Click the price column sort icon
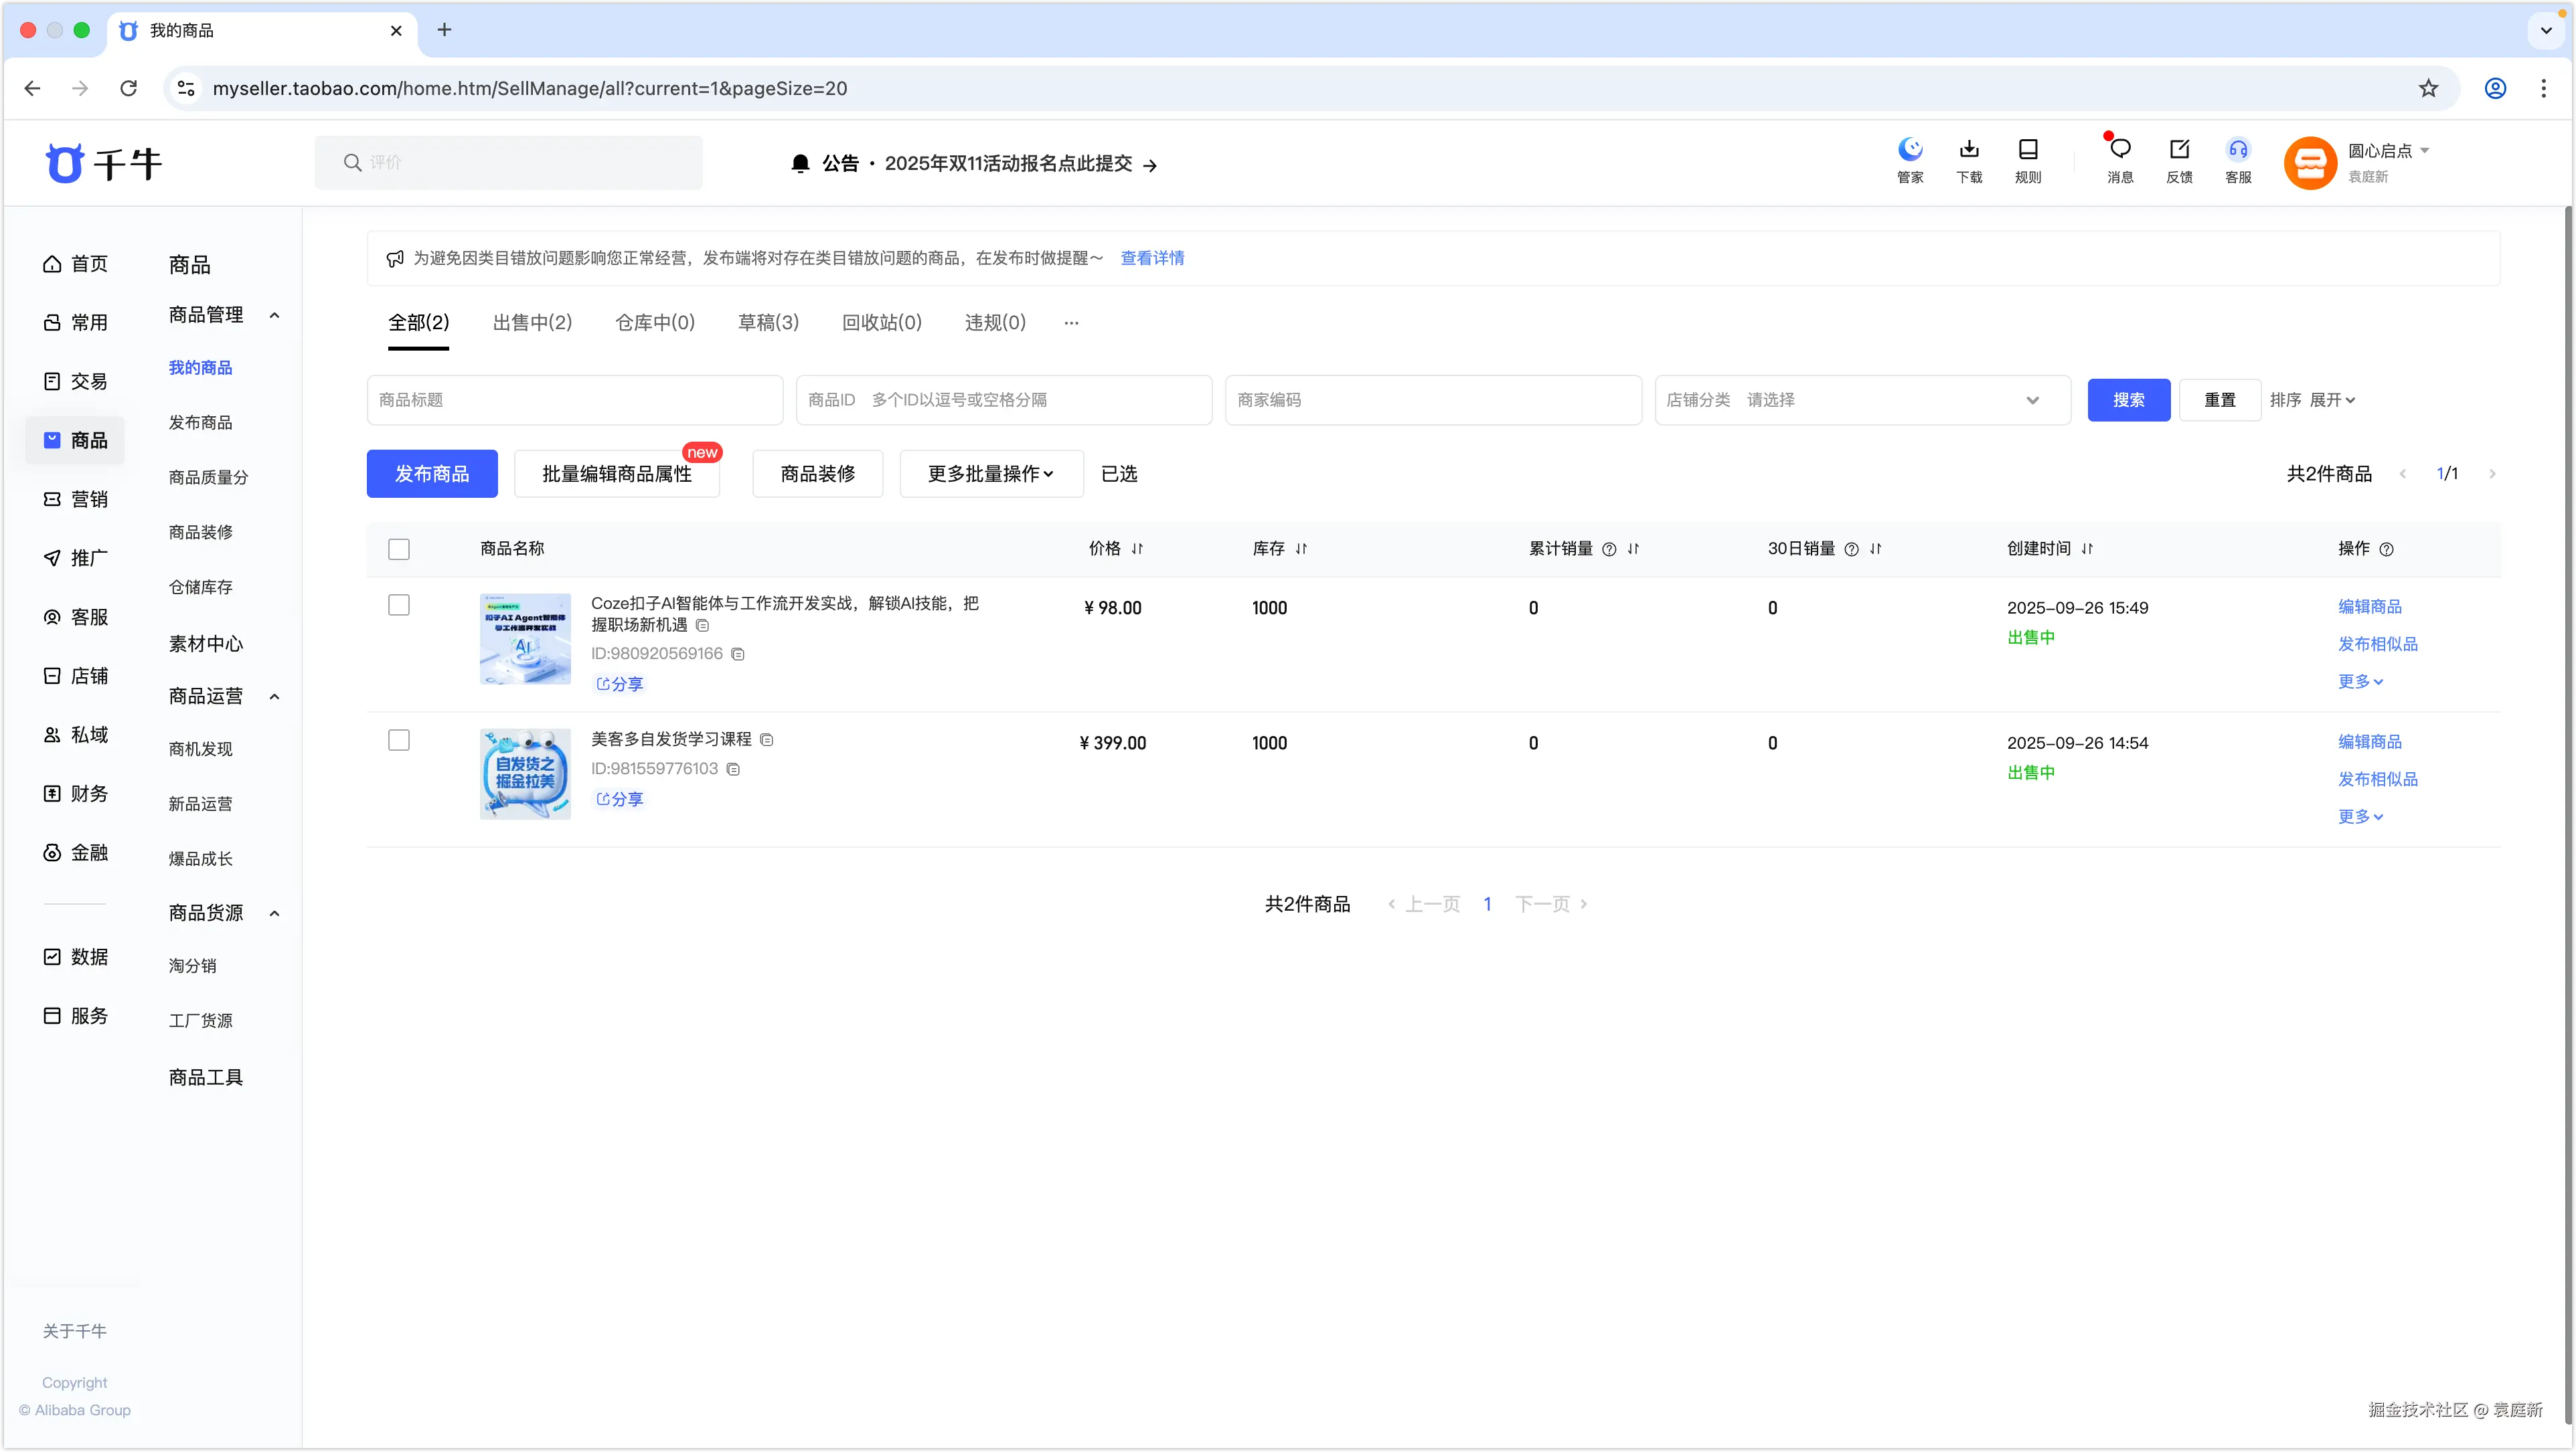This screenshot has width=2576, height=1452. [x=1137, y=549]
